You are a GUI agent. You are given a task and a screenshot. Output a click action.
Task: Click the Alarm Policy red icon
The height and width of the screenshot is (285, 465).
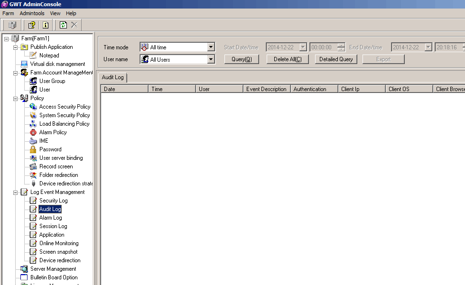33,132
